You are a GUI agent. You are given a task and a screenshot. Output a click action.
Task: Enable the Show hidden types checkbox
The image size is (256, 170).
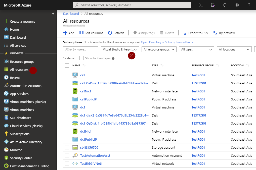click(x=81, y=58)
